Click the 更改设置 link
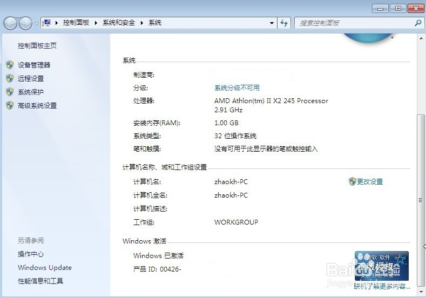The image size is (426, 298). 370,181
